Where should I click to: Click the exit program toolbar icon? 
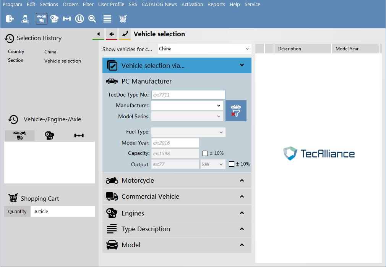(10, 19)
